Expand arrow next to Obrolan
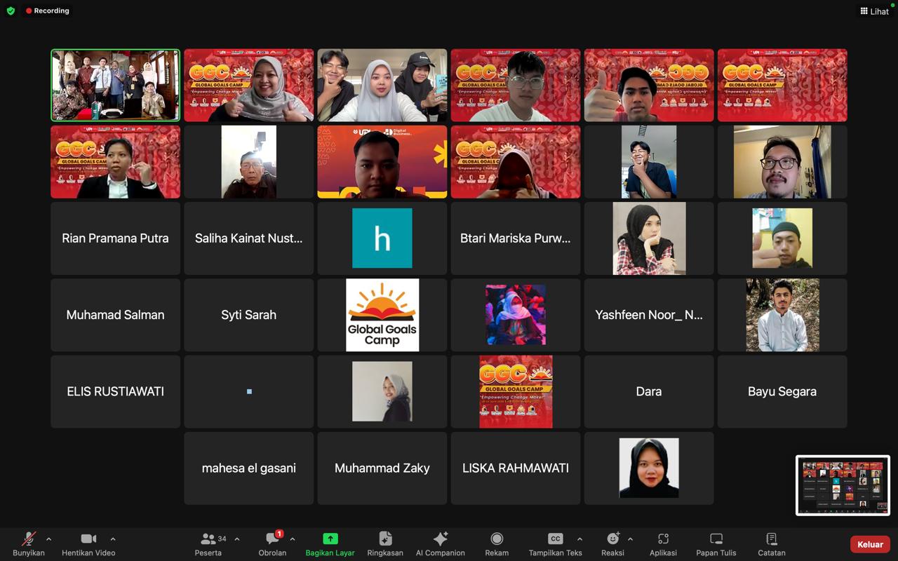The height and width of the screenshot is (561, 898). (293, 539)
